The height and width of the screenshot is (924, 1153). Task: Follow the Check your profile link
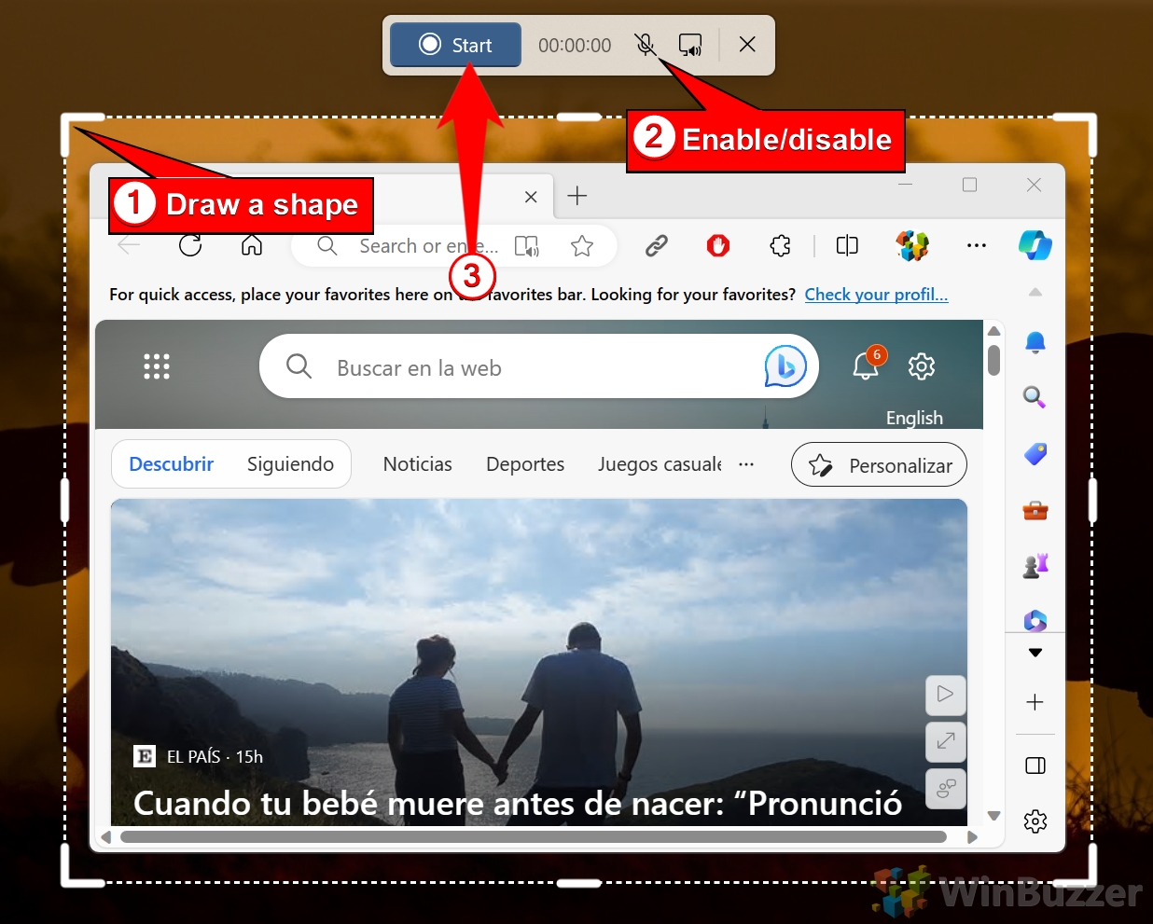(876, 295)
